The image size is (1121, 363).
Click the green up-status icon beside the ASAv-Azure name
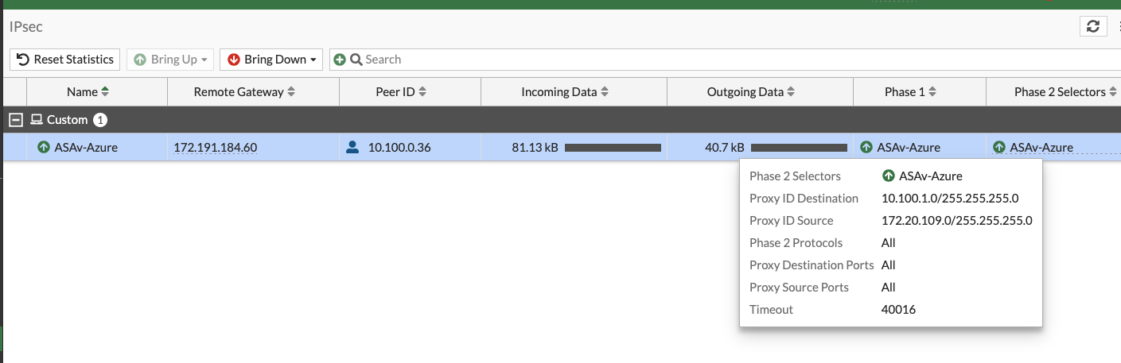tap(44, 147)
